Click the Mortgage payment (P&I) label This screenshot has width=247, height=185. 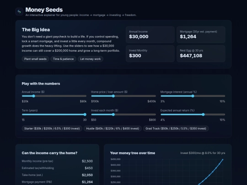click(37, 182)
